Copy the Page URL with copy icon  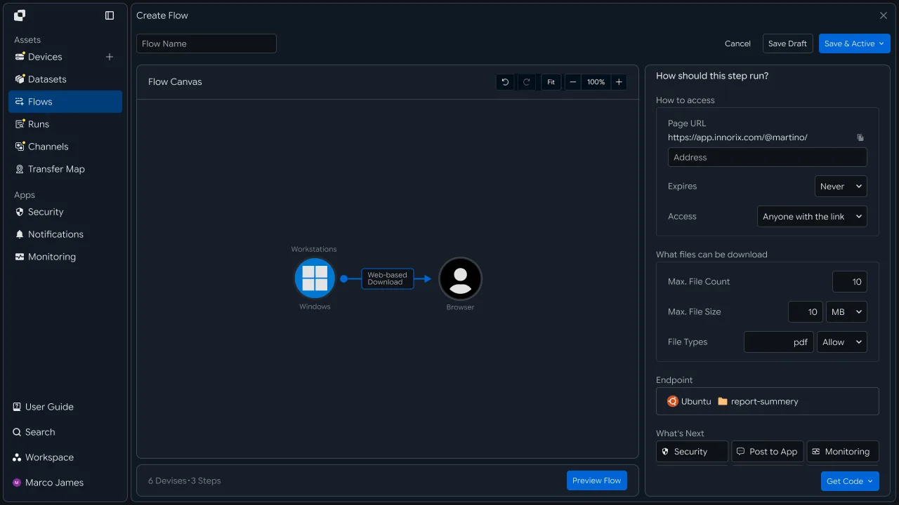click(x=860, y=137)
